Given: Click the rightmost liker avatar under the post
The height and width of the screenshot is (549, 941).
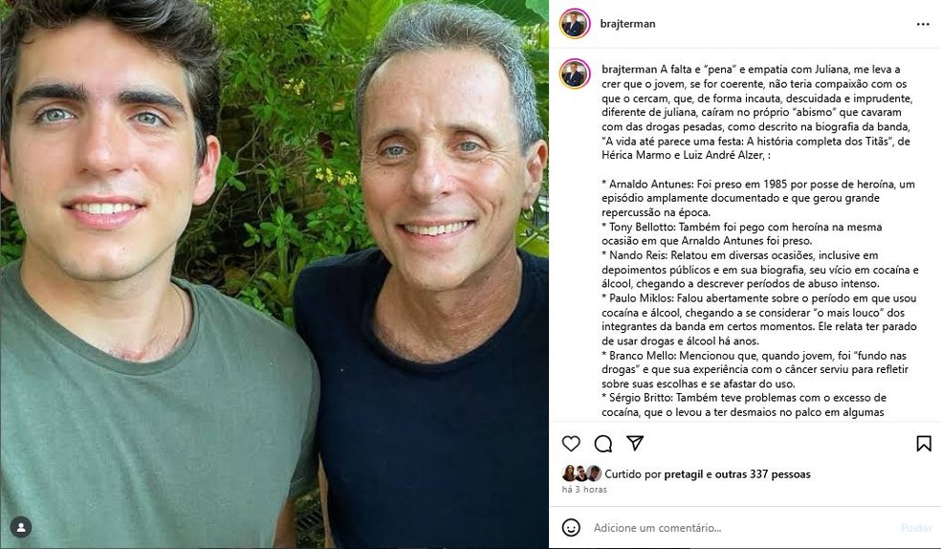Looking at the screenshot, I should [594, 473].
